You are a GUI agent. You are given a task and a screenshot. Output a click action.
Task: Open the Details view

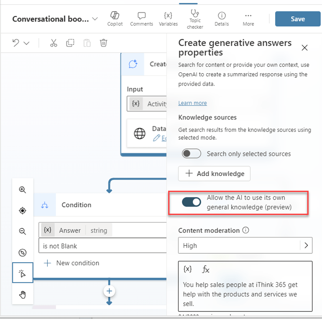(222, 19)
